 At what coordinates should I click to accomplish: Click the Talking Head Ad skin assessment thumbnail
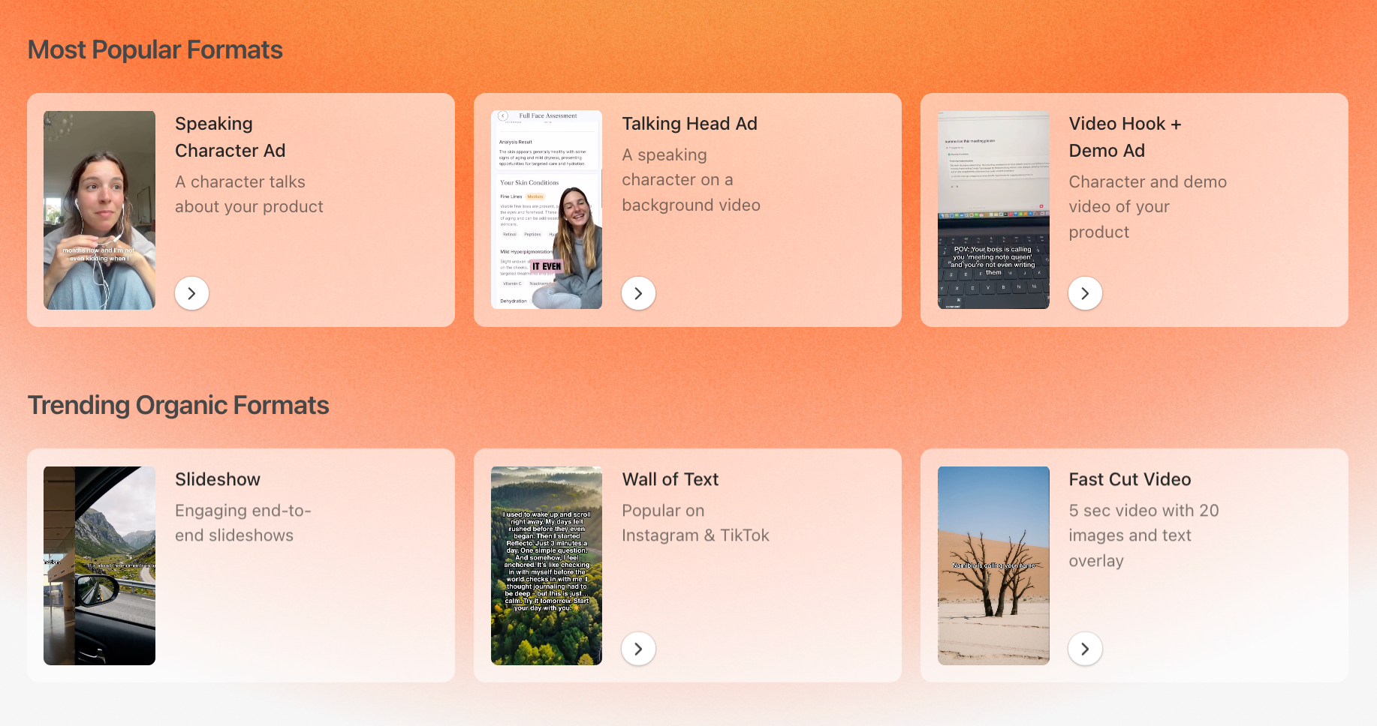[x=547, y=210]
